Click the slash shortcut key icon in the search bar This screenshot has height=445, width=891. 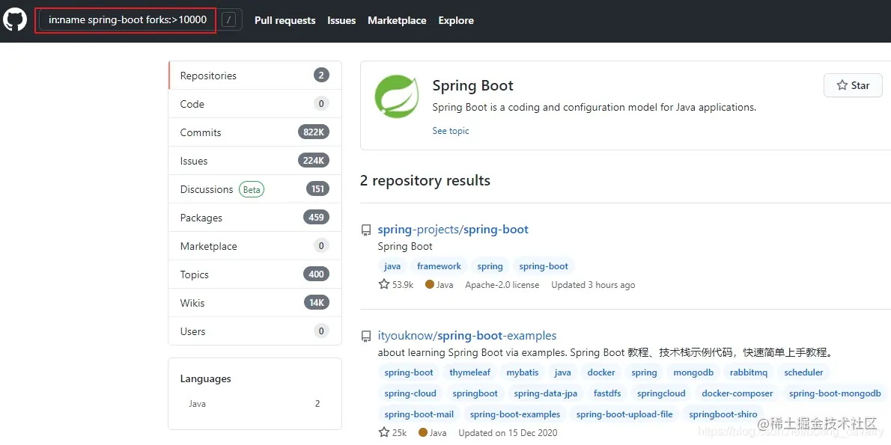pyautogui.click(x=228, y=20)
